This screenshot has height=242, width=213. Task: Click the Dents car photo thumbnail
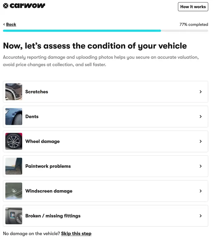(14, 117)
